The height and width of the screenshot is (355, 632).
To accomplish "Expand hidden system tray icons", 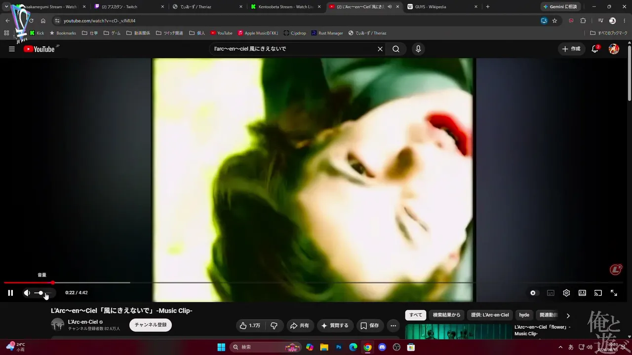I will pos(560,347).
